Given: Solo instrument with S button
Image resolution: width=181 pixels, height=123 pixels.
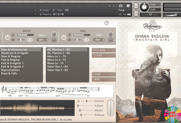Looking at the screenshot, I should tap(136, 6).
